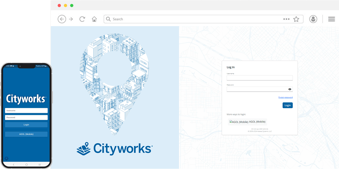Screen dimensions: 339x169
Task: Choose AGOL (Mobile) login option on web page
Action: tap(247, 122)
